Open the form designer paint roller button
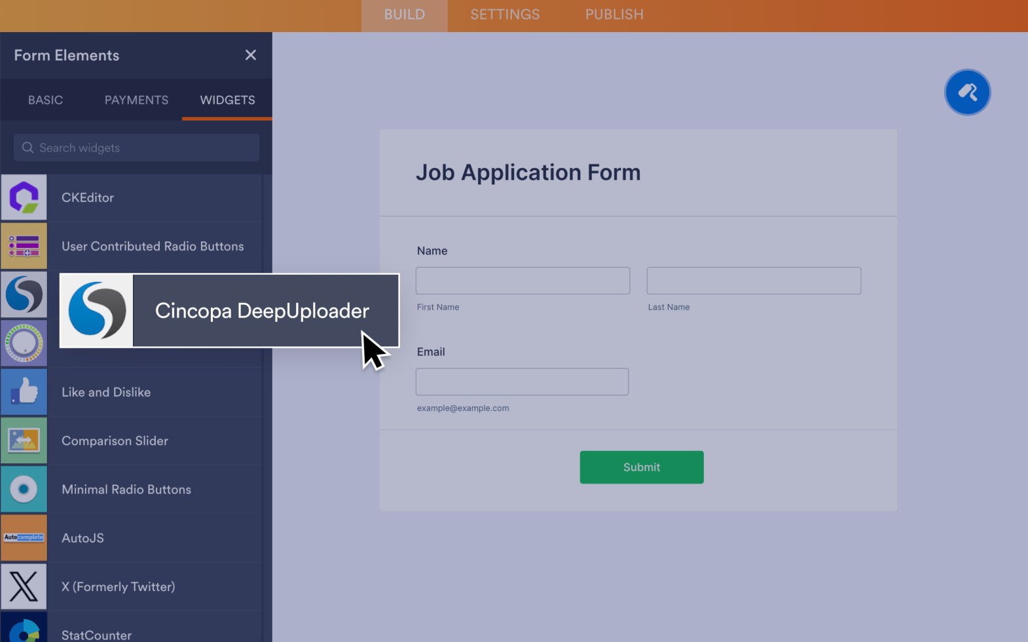 click(967, 92)
